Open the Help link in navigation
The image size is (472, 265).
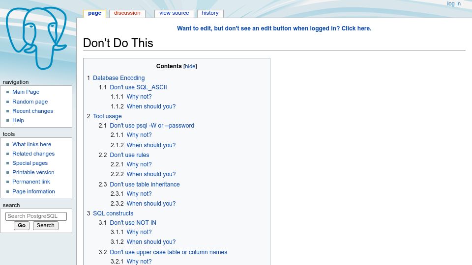[x=18, y=120]
